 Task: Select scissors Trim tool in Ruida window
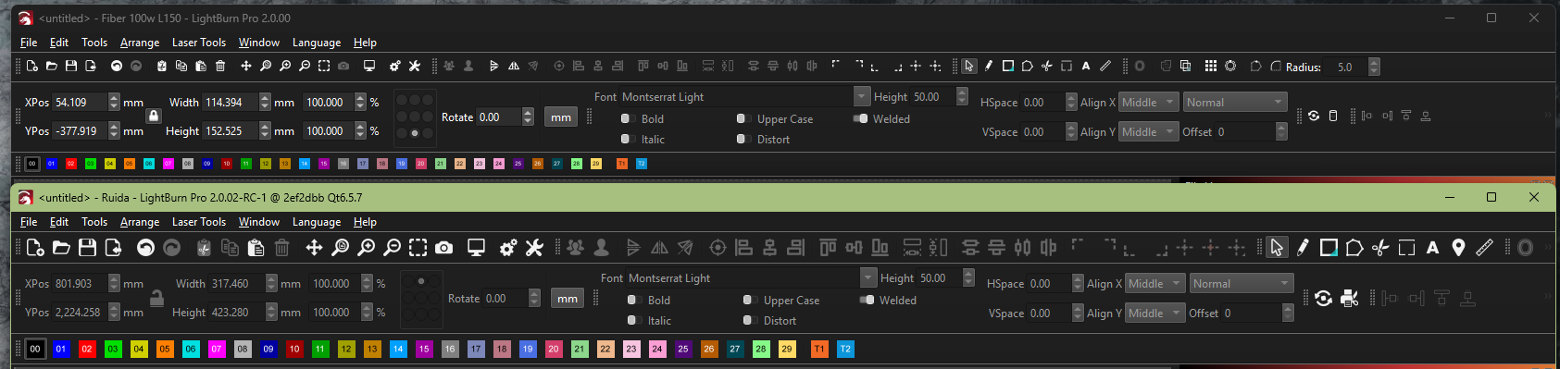pos(1380,247)
